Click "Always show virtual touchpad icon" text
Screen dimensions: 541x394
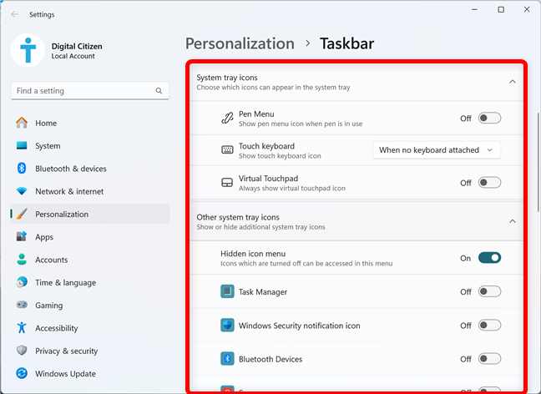(292, 189)
